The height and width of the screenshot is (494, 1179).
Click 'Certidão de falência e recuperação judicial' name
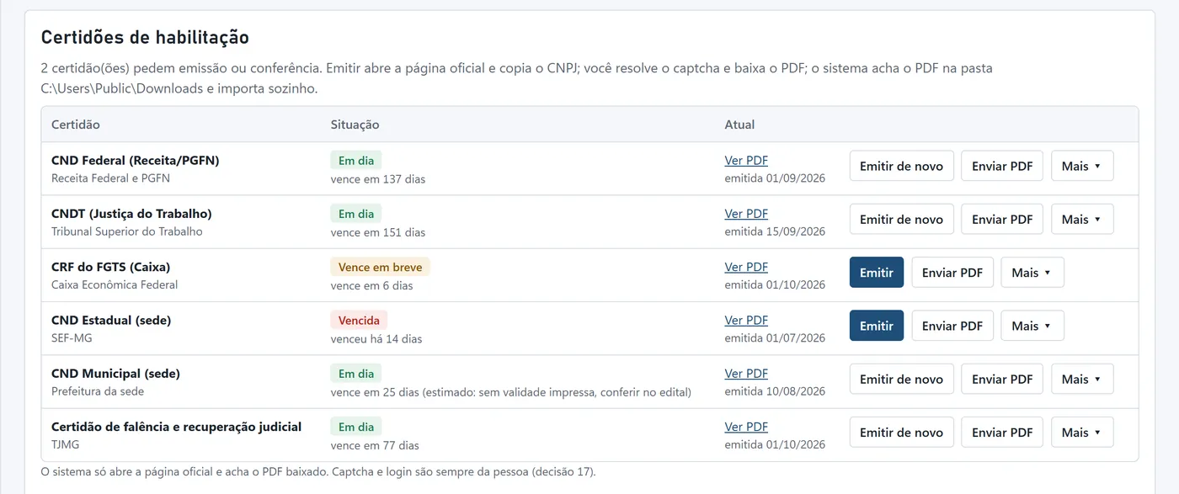(x=176, y=427)
